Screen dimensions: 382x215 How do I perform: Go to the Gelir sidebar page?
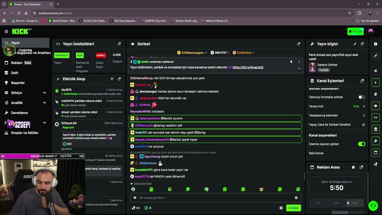tap(25, 73)
